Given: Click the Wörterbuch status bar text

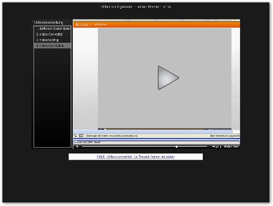Looking at the screenshot, I should click(x=224, y=135).
